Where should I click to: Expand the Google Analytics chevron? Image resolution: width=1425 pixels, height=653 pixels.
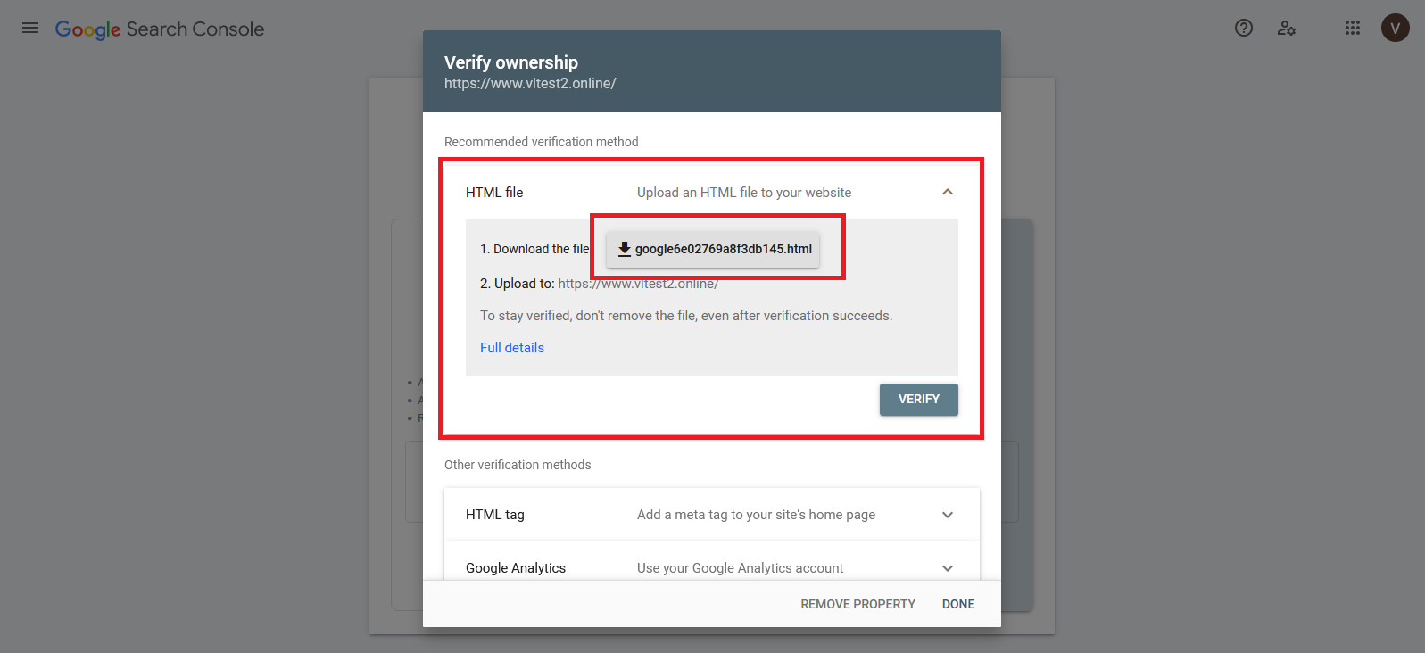948,568
